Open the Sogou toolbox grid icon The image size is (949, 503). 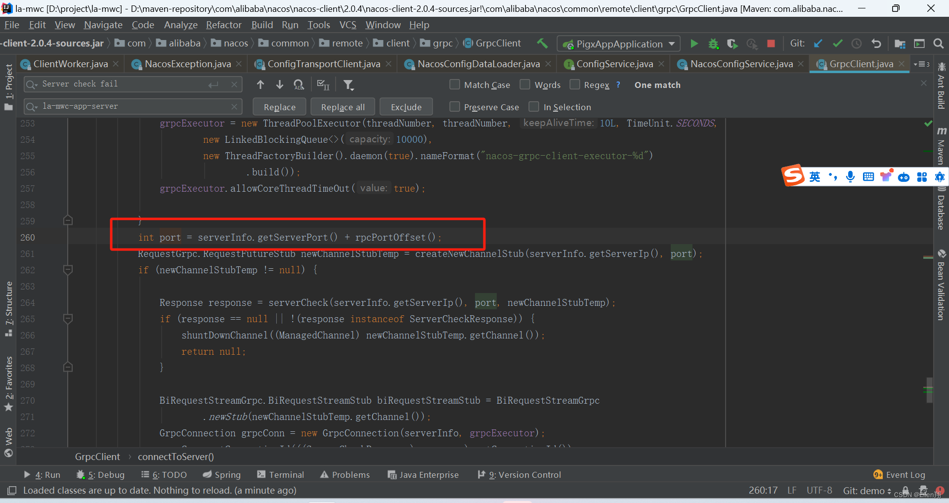point(922,176)
